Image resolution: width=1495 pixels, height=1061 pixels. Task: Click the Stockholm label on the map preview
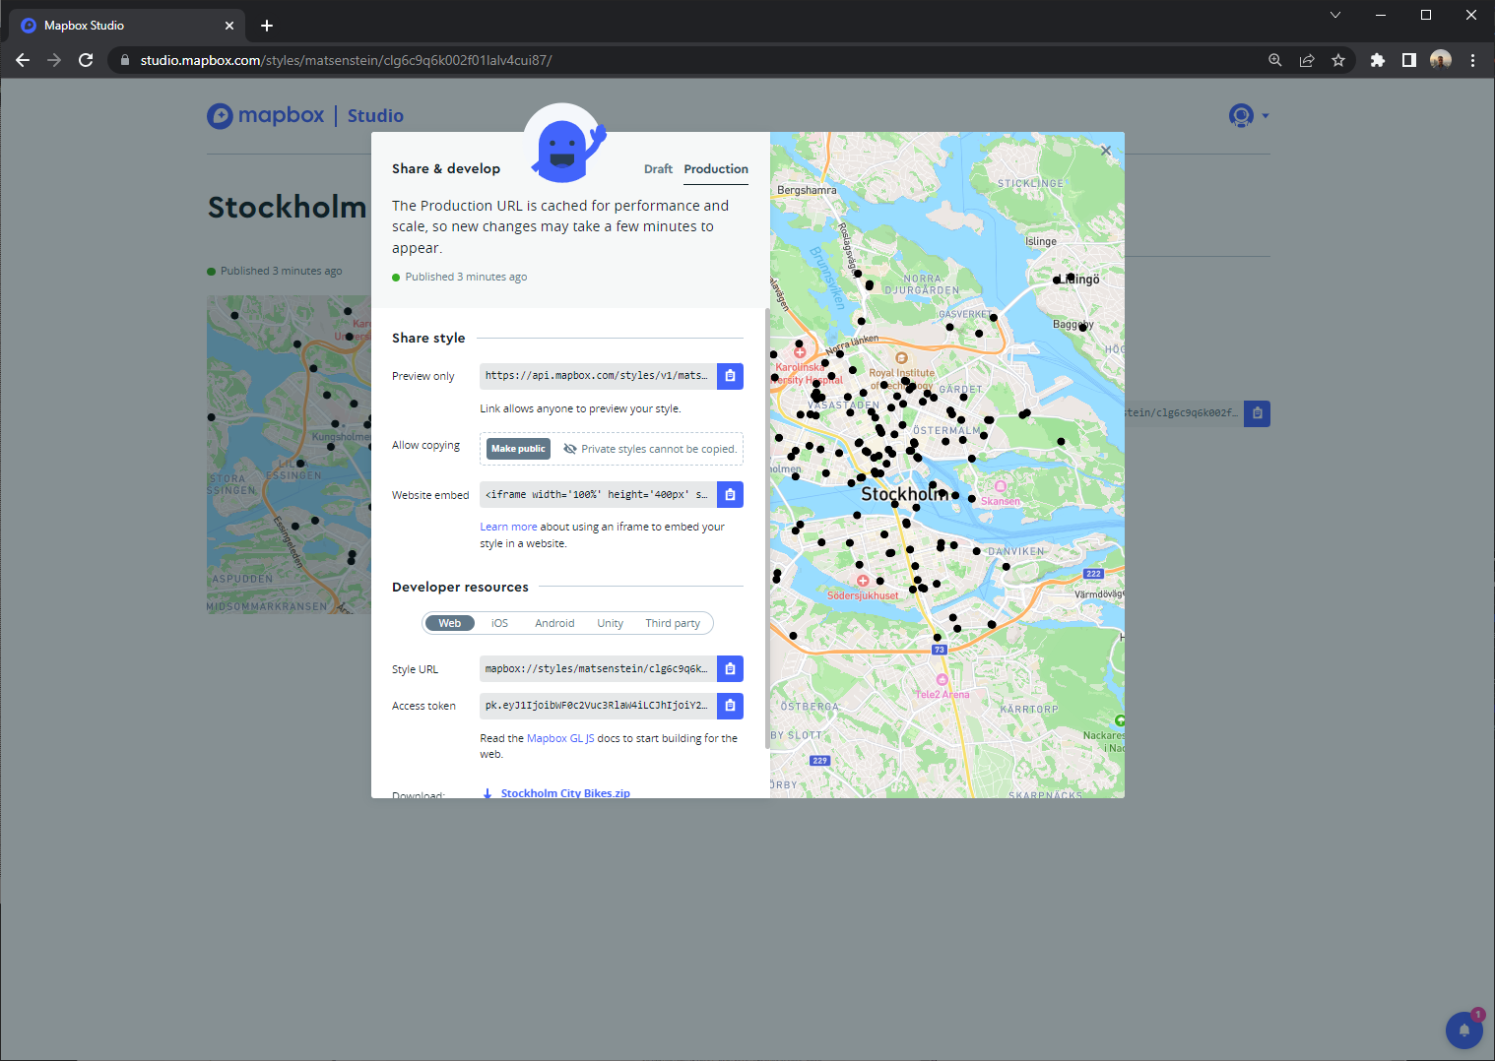[x=904, y=494]
